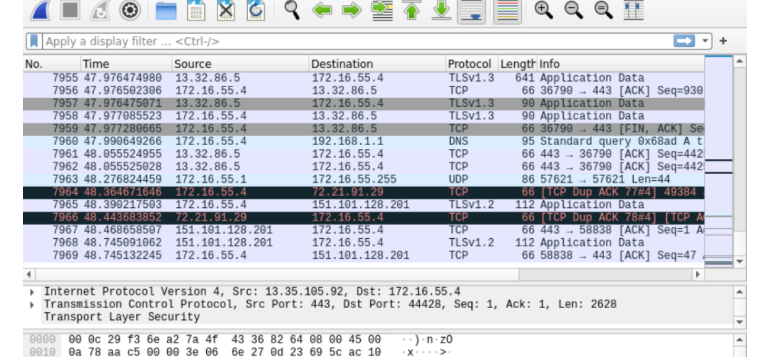Open the recent display filters dropdown

[x=705, y=41]
